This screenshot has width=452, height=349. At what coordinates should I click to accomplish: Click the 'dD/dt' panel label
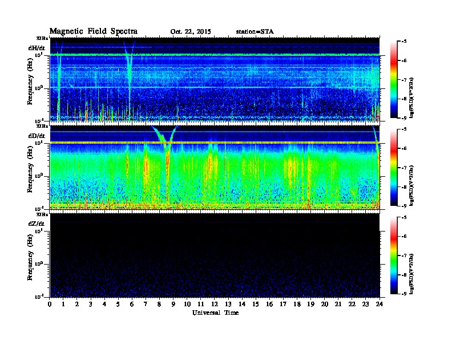[x=37, y=136]
